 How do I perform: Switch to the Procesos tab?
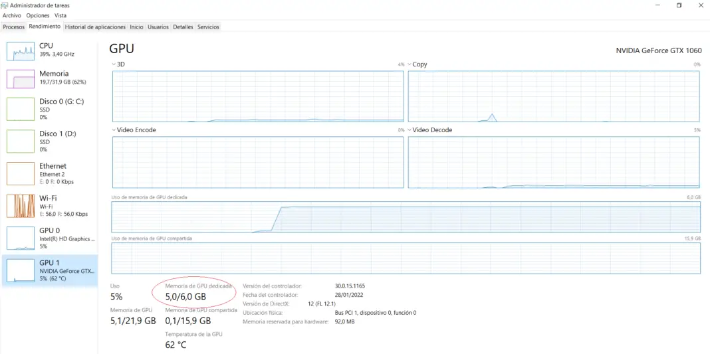pos(13,27)
